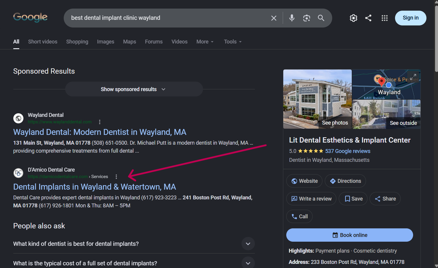This screenshot has height=268, width=438.
Task: Click the Book online button
Action: click(x=350, y=235)
